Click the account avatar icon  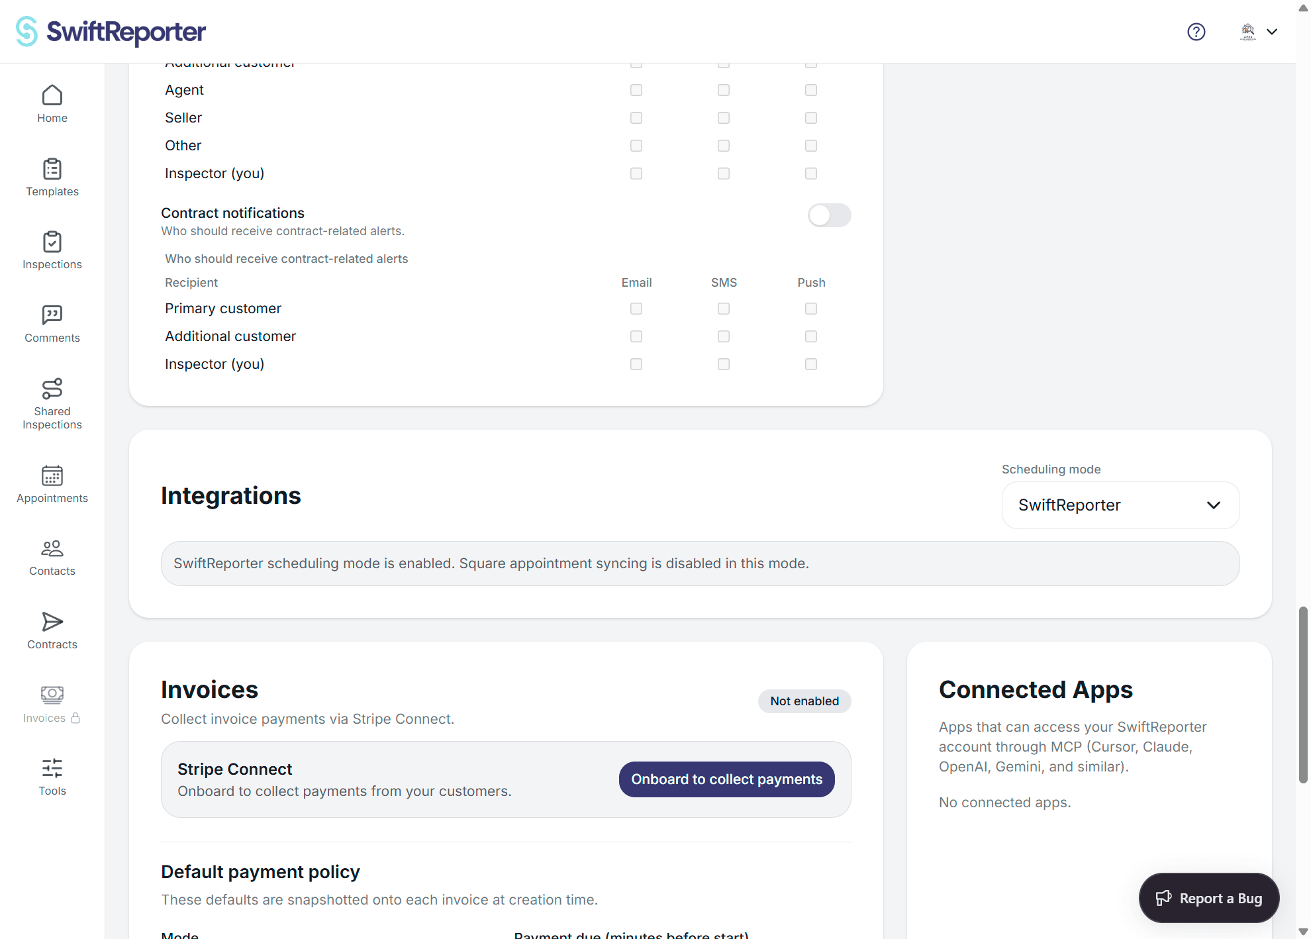point(1247,31)
